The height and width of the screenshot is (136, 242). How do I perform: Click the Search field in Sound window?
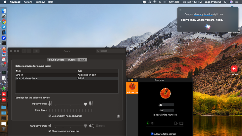point(110,51)
